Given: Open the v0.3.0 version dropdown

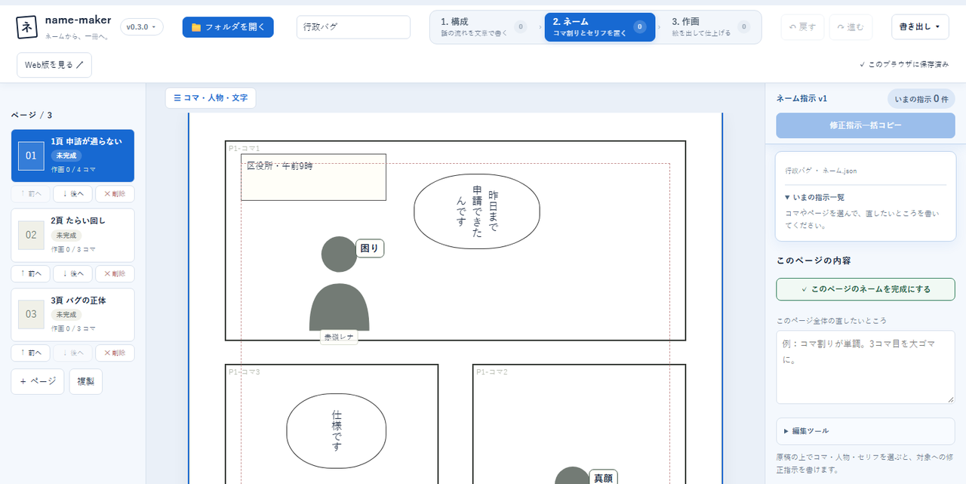Looking at the screenshot, I should (142, 27).
